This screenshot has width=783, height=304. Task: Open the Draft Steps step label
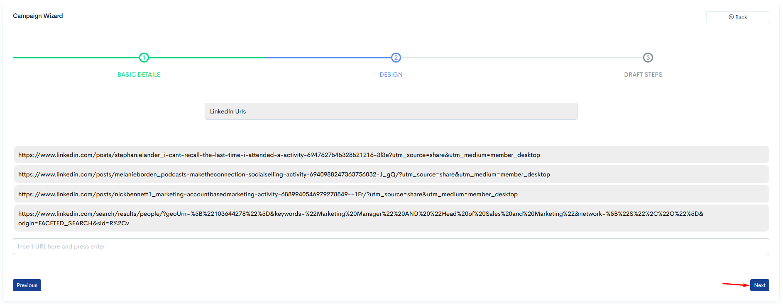click(x=643, y=75)
